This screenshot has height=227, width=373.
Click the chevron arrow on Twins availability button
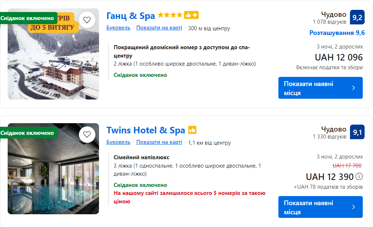click(354, 207)
